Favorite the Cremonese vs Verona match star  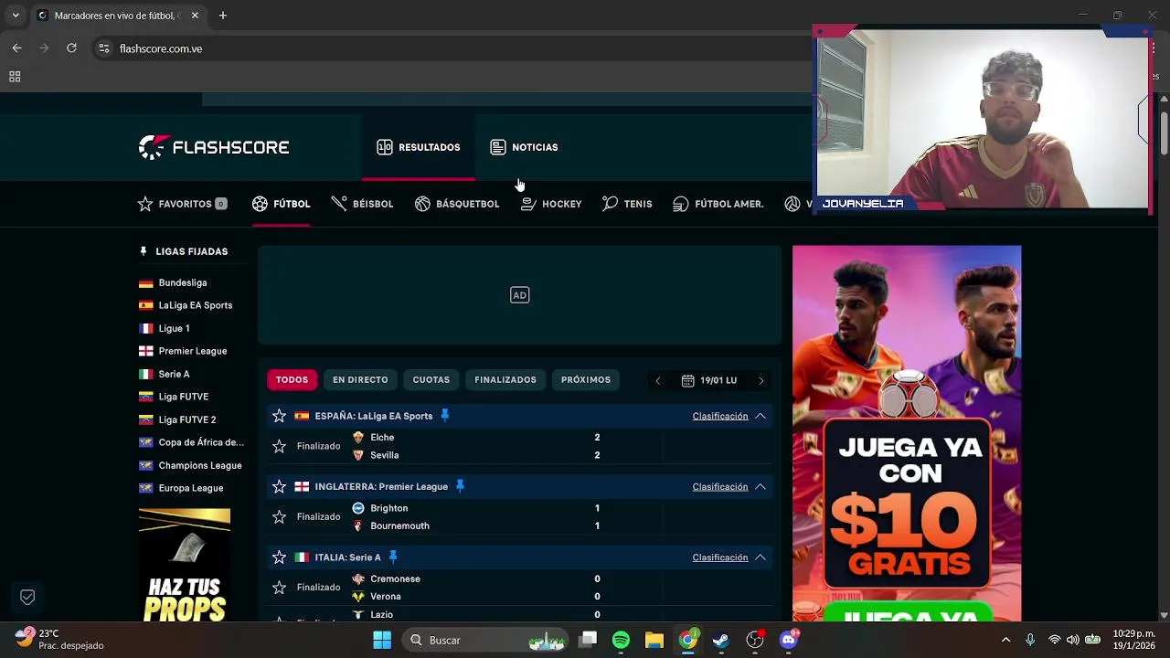280,587
